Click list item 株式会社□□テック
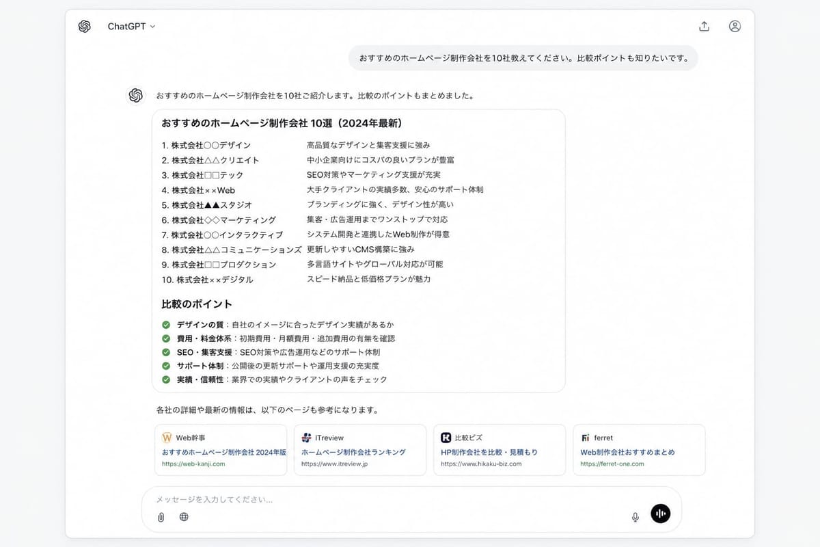The height and width of the screenshot is (547, 820). (x=202, y=175)
